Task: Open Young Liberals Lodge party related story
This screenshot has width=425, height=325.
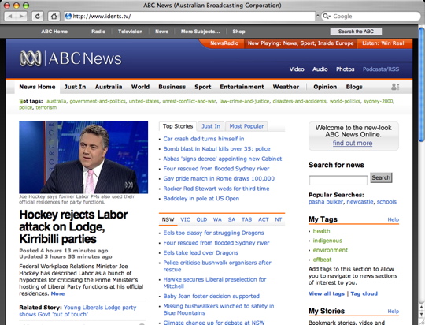Action: pos(78,311)
